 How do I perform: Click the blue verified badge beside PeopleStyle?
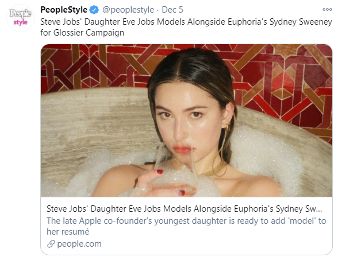click(94, 10)
